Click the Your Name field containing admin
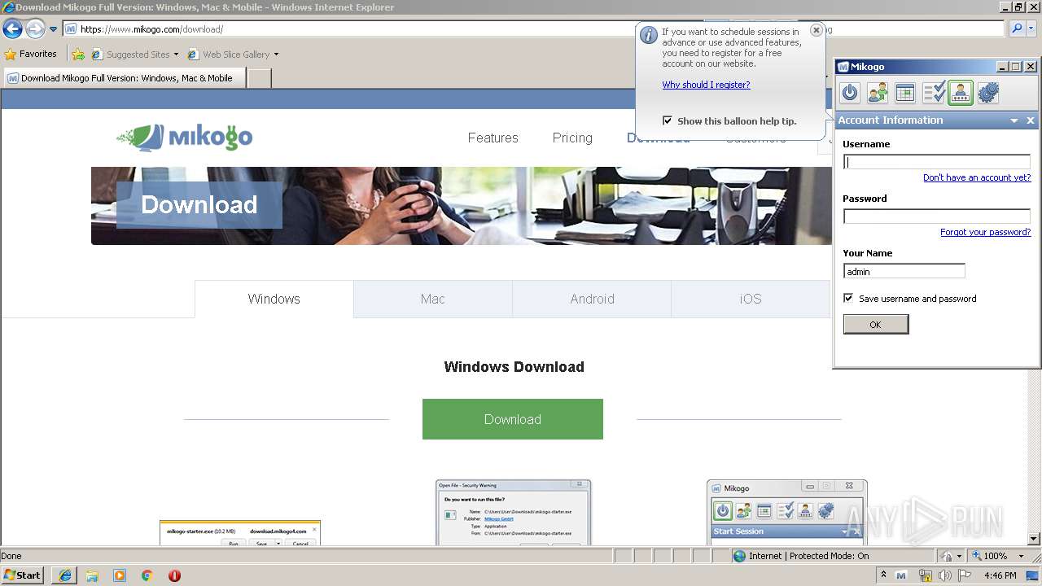The image size is (1042, 586). (x=904, y=271)
